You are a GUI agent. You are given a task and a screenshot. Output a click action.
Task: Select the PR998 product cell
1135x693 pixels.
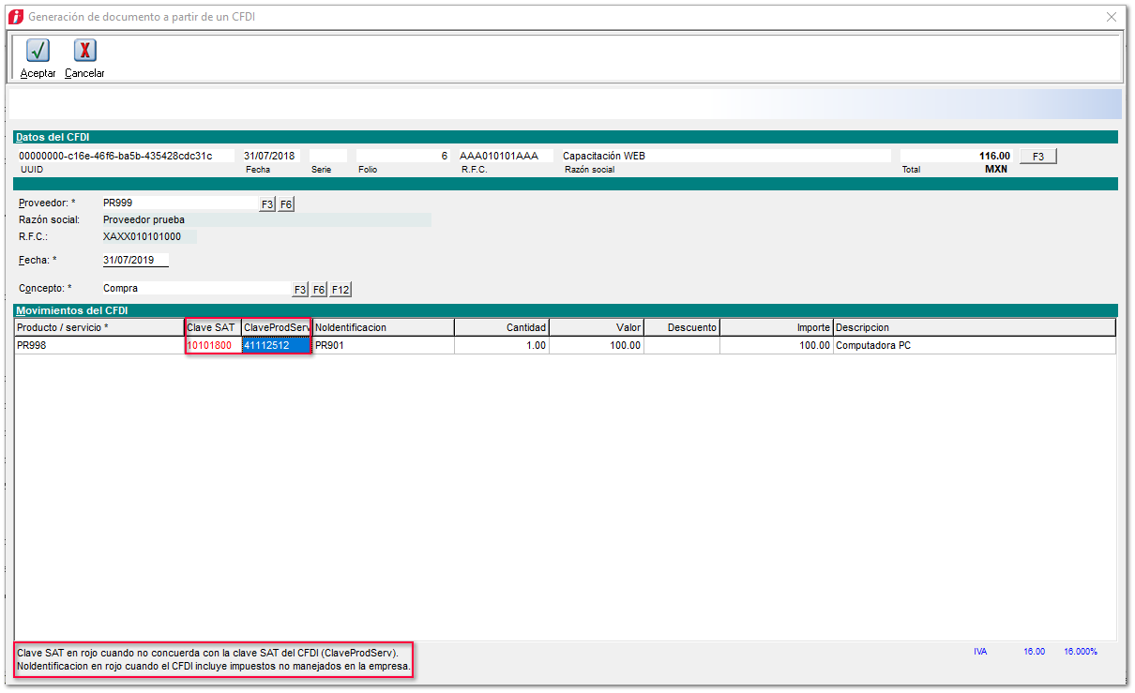tap(99, 345)
